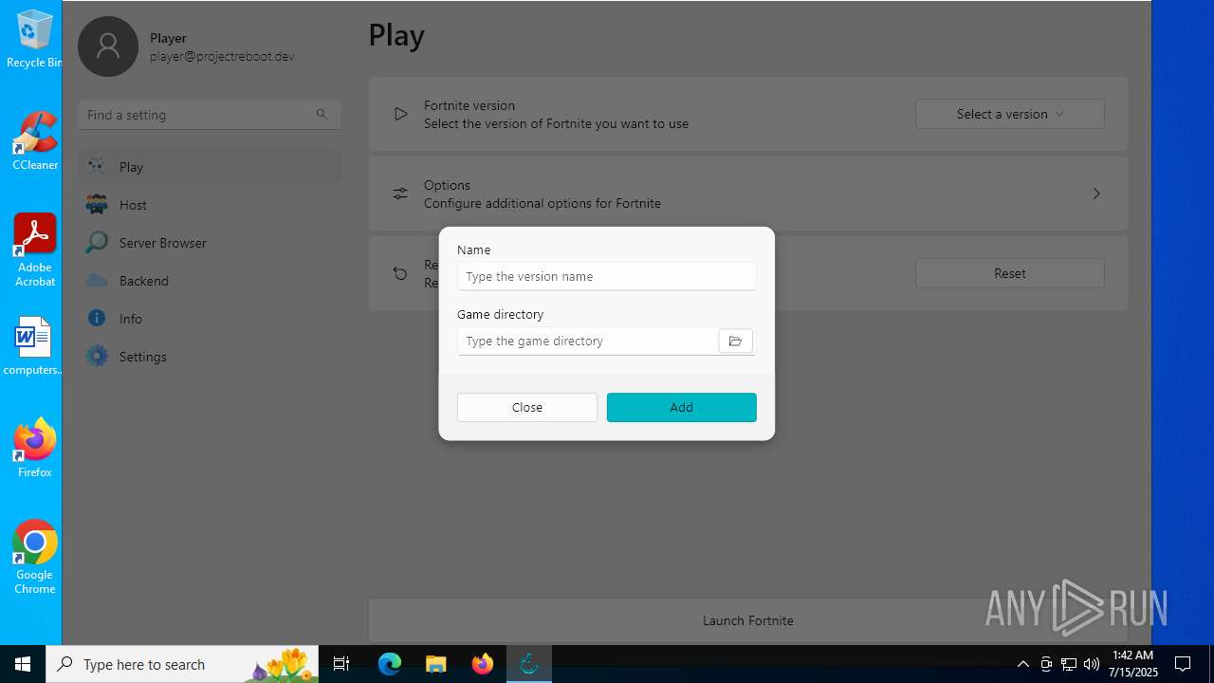Viewport: 1214px width, 683px height.
Task: Open Server Browser in sidebar
Action: [209, 243]
